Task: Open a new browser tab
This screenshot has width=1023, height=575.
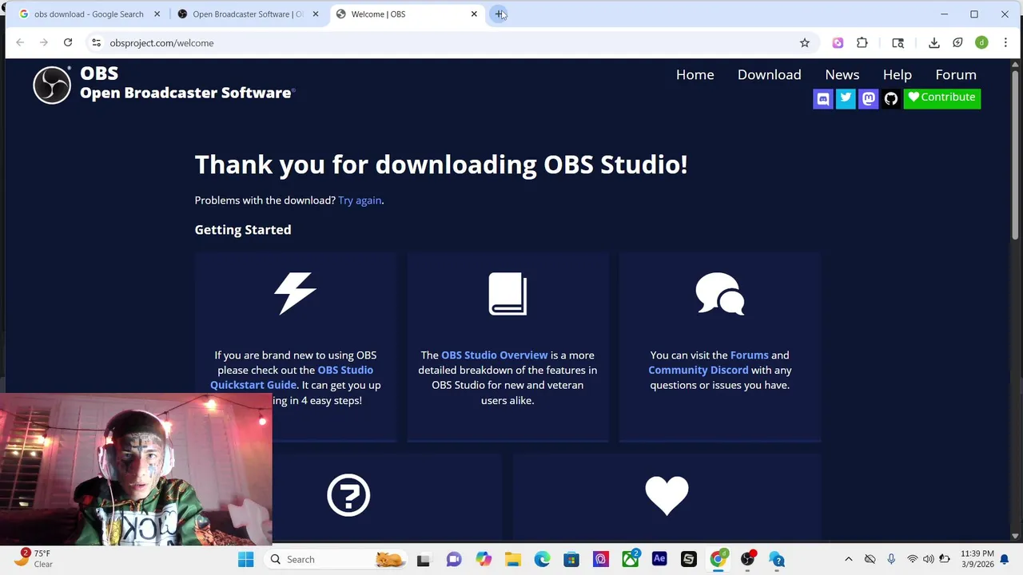Action: point(499,14)
